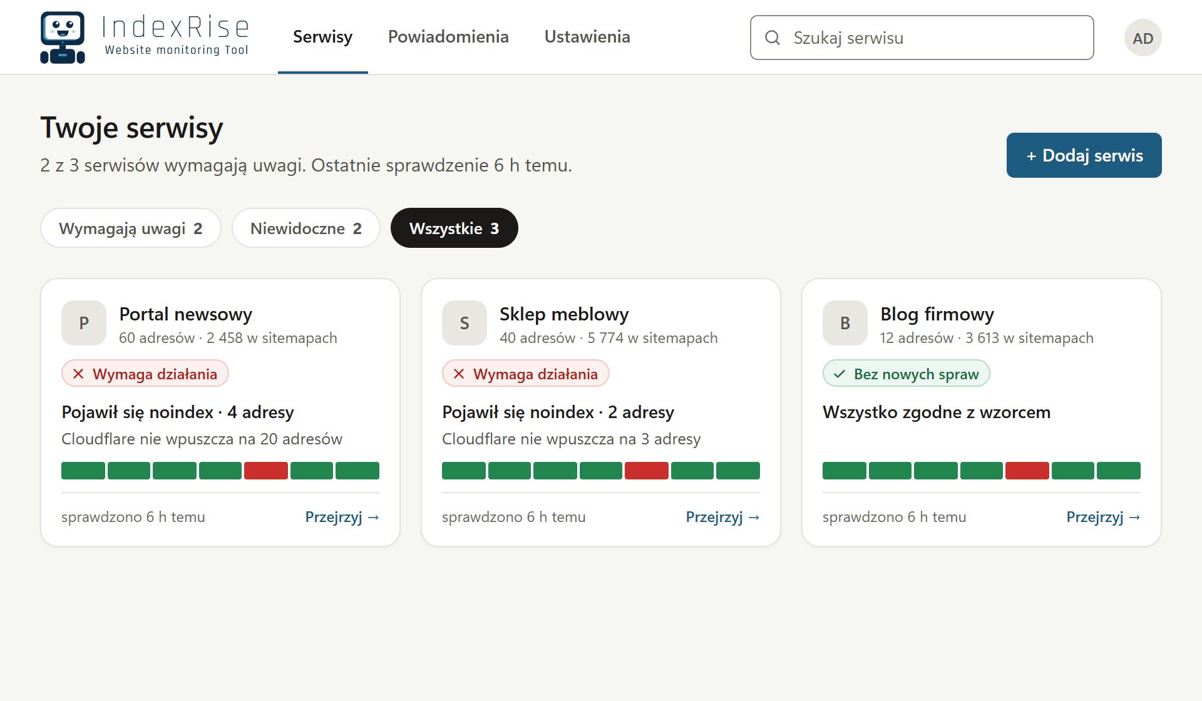The image size is (1202, 701).
Task: Click Przejrzyj on Sklep meblowy card
Action: [x=722, y=517]
